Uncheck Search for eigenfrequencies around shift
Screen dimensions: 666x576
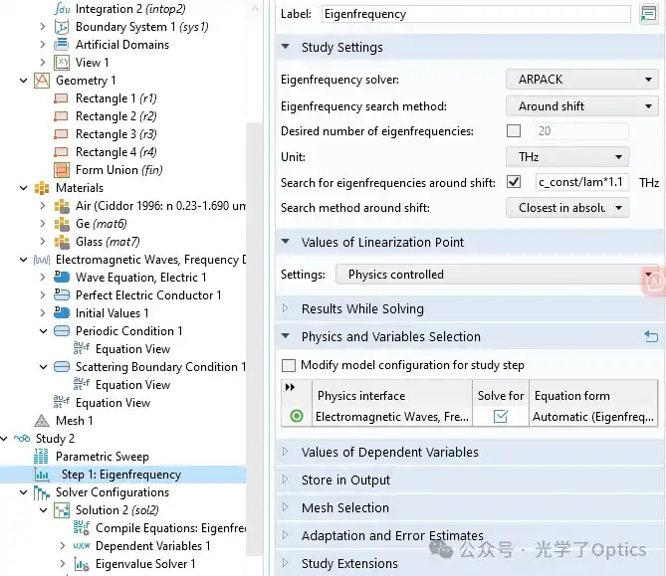point(514,182)
